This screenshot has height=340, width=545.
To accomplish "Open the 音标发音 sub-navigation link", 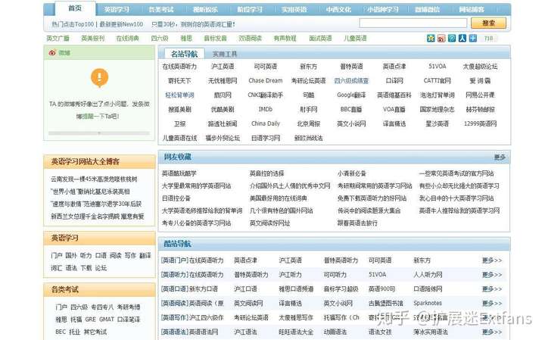I will pos(215,39).
